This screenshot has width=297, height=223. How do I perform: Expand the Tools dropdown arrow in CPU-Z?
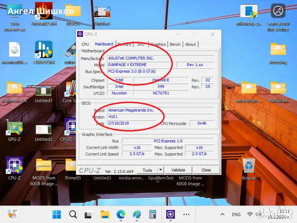pyautogui.click(x=160, y=170)
